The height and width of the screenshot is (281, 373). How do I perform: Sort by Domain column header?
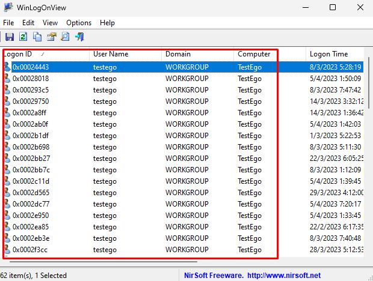click(x=198, y=54)
